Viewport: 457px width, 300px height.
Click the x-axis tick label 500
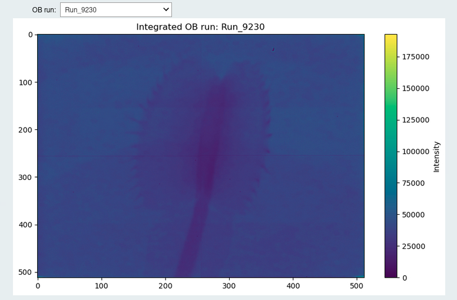click(x=357, y=286)
